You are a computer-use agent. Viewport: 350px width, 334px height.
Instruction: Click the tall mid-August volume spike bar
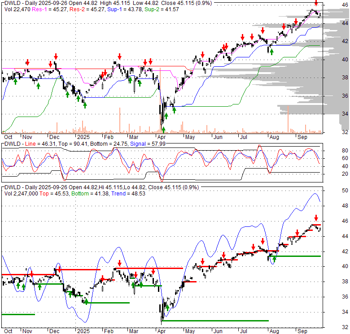click(288, 120)
